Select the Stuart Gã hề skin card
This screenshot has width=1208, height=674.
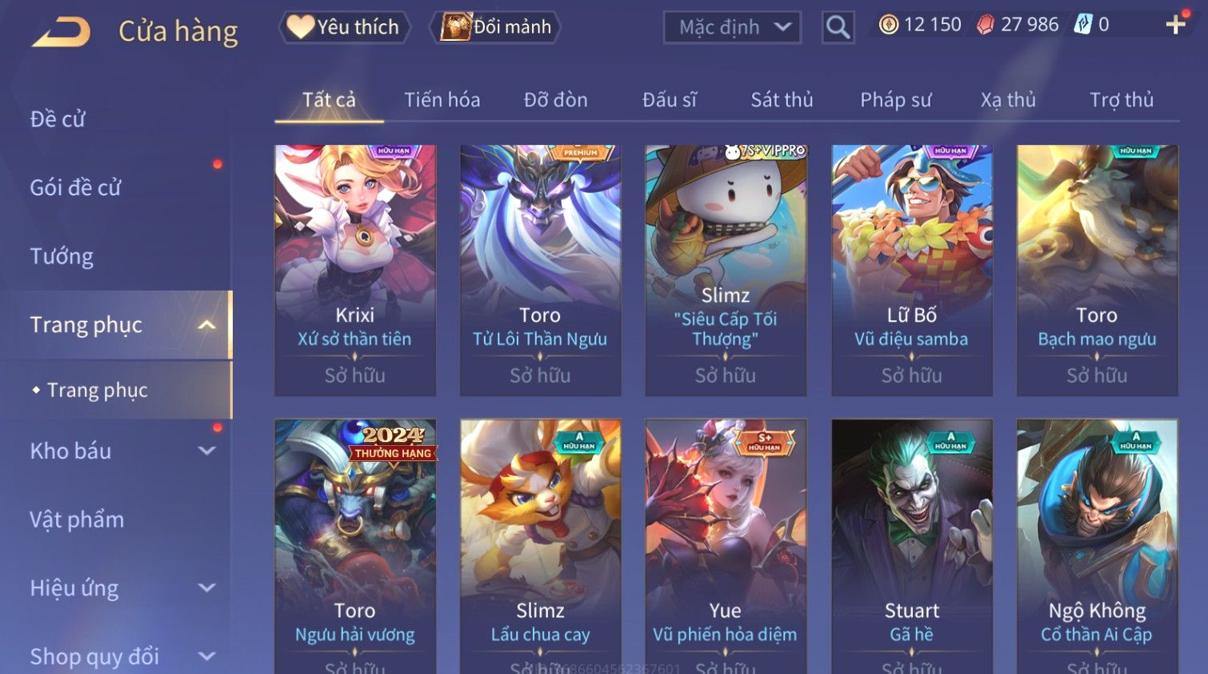912,546
